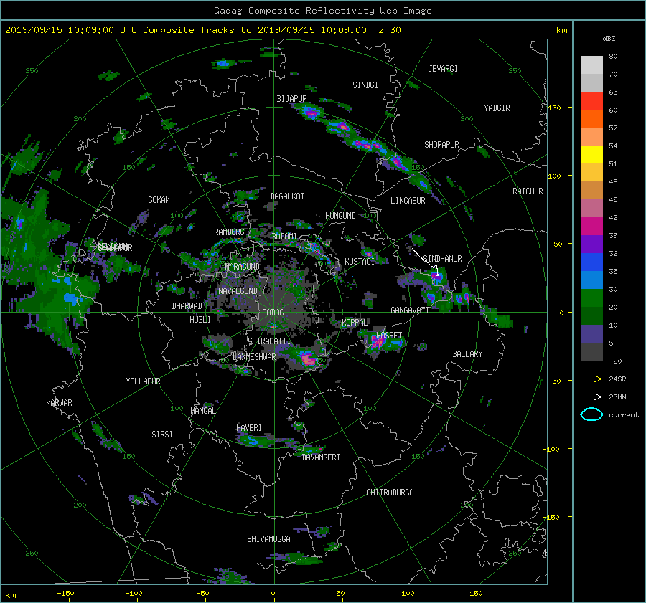Select the lightest gray swatch at scale top

(x=591, y=65)
